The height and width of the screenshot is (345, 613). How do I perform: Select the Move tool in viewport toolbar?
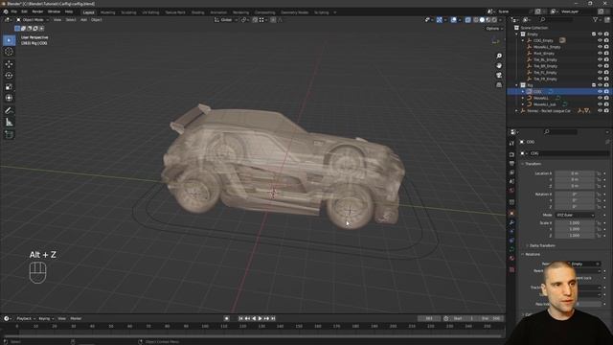point(9,64)
